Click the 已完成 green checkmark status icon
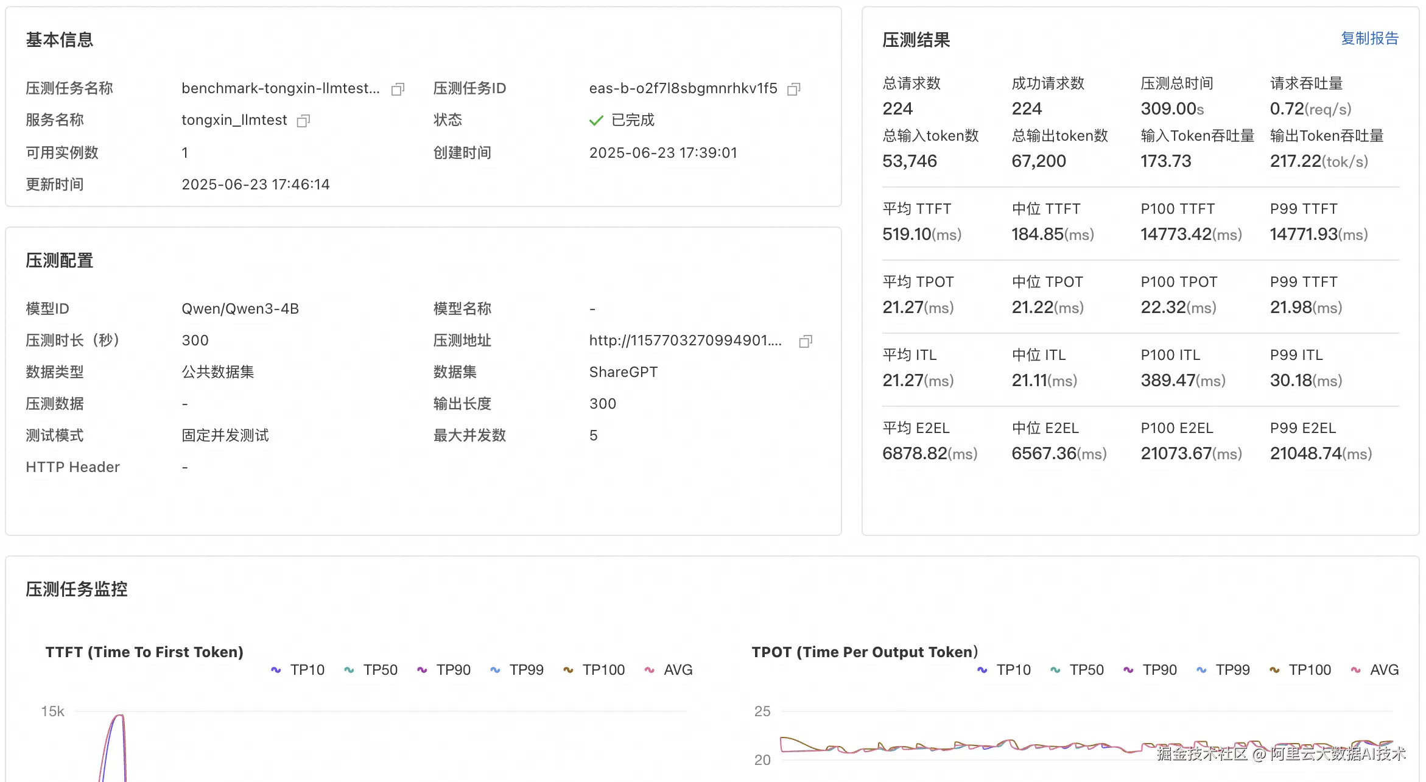This screenshot has width=1426, height=782. [596, 121]
